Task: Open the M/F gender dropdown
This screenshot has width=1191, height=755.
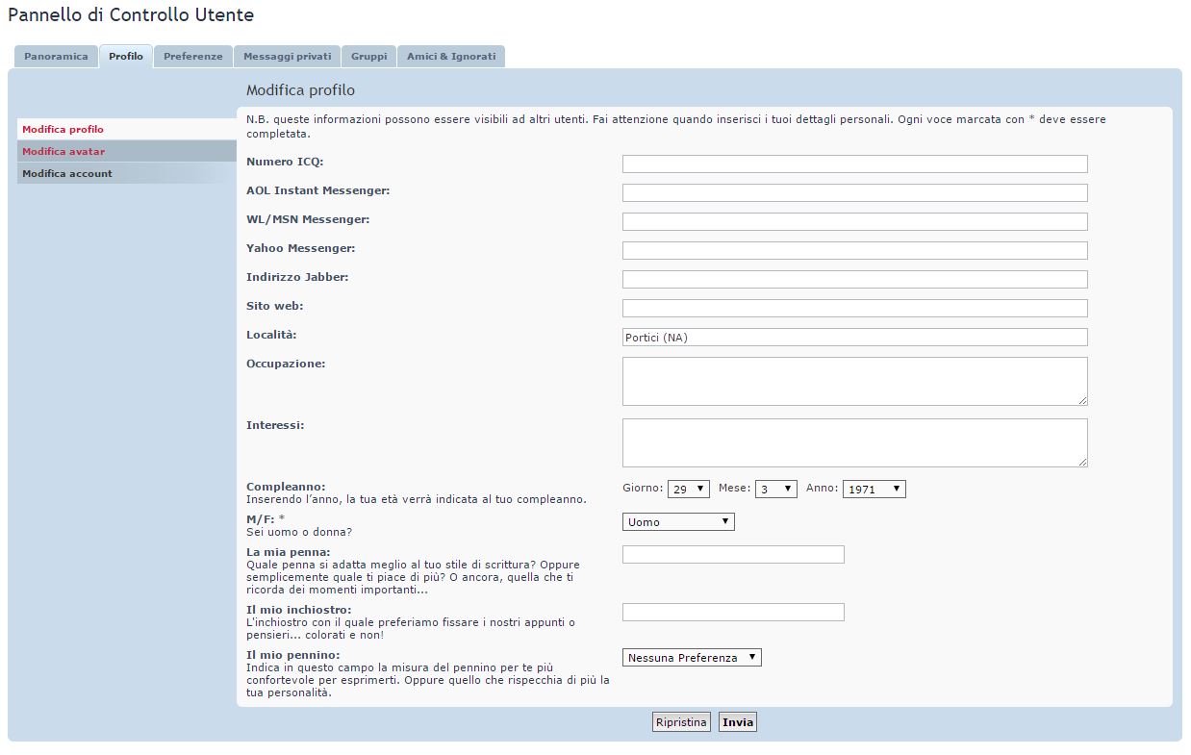Action: pos(678,522)
